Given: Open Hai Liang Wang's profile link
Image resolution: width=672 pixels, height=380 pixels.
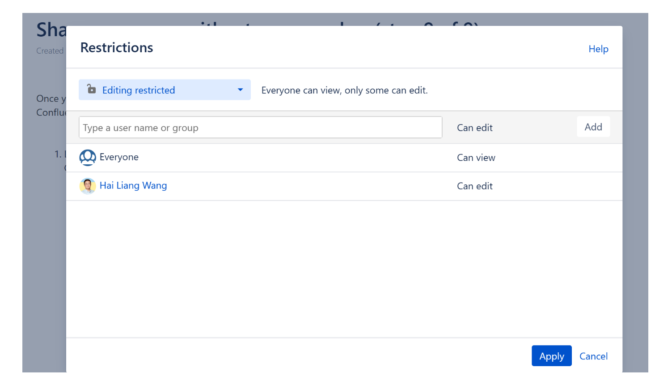Looking at the screenshot, I should tap(133, 186).
